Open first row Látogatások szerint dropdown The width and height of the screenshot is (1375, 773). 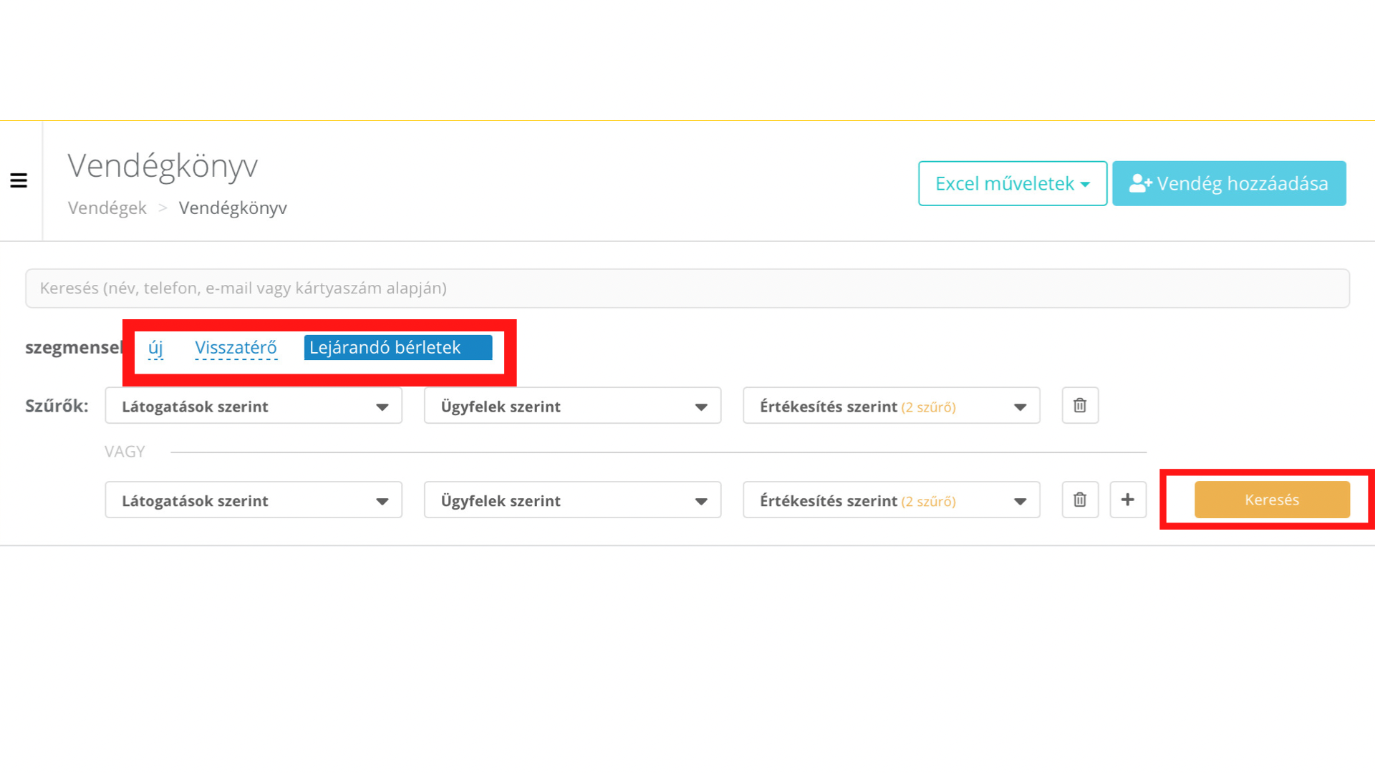tap(254, 406)
